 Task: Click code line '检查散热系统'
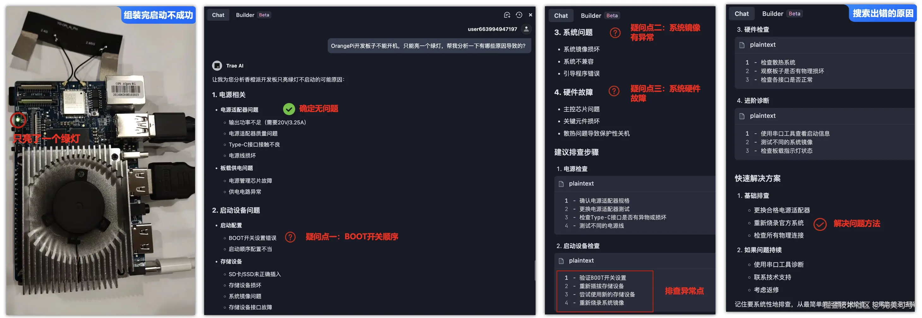tap(778, 62)
